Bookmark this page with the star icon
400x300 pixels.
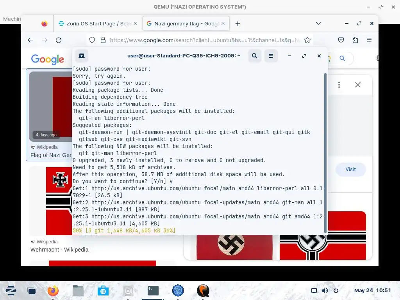[x=307, y=40]
